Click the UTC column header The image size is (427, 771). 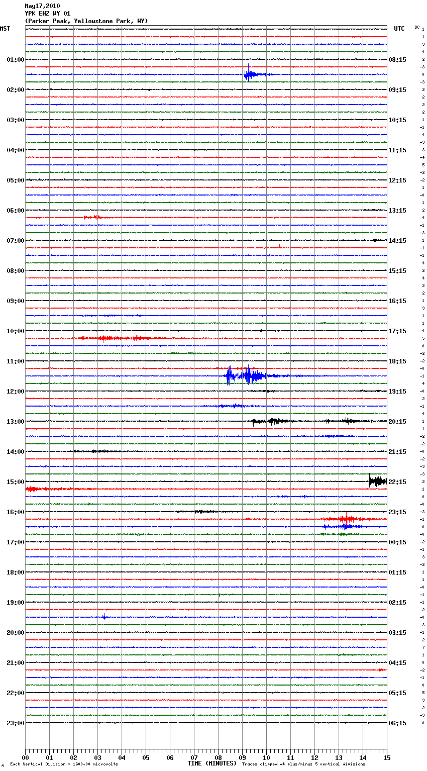pos(399,29)
